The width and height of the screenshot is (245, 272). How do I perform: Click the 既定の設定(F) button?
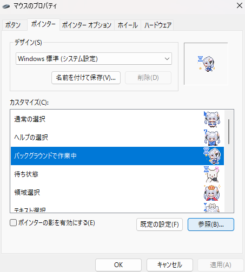point(160,225)
